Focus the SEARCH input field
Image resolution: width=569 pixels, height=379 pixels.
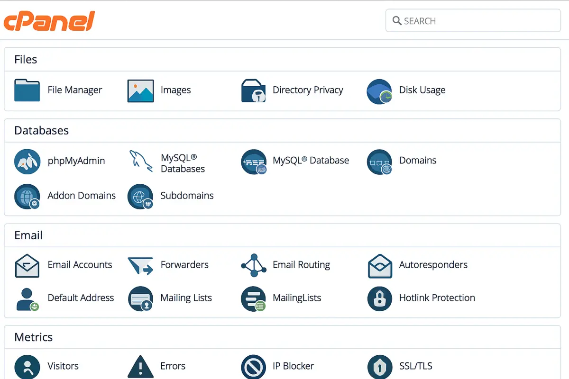(x=473, y=21)
